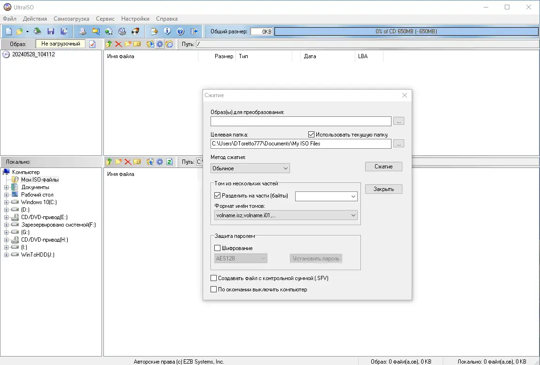Check По окончании выключить компьютер
Screen dimensions: 540x365
click(x=213, y=289)
